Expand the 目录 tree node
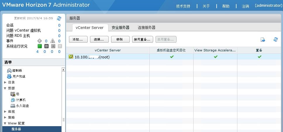The width and height of the screenshot is (283, 132). (5, 82)
